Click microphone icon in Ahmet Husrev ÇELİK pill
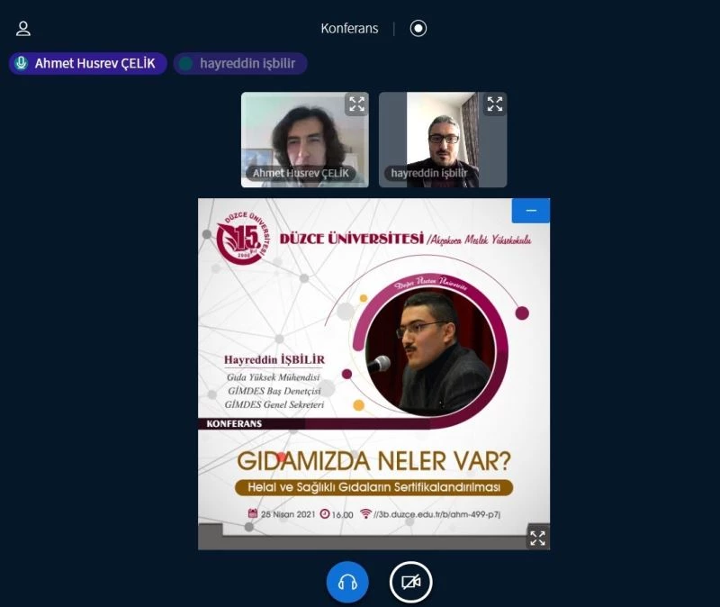Image resolution: width=720 pixels, height=607 pixels. point(22,63)
